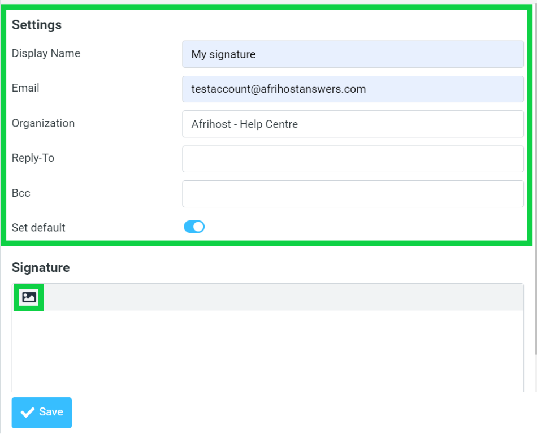Click the empty Bcc input field

click(x=353, y=194)
